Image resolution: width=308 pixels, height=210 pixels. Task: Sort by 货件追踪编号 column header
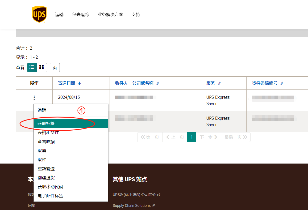(x=265, y=83)
